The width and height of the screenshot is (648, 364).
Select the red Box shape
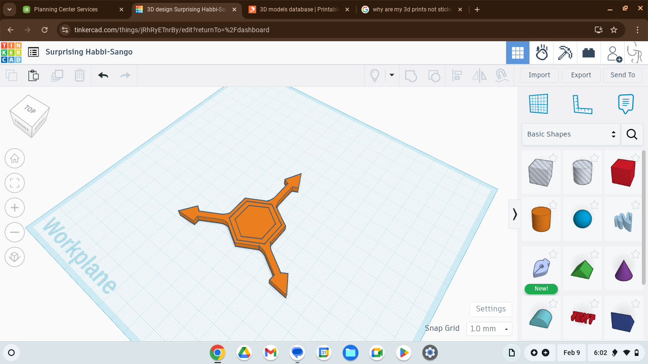pos(623,172)
